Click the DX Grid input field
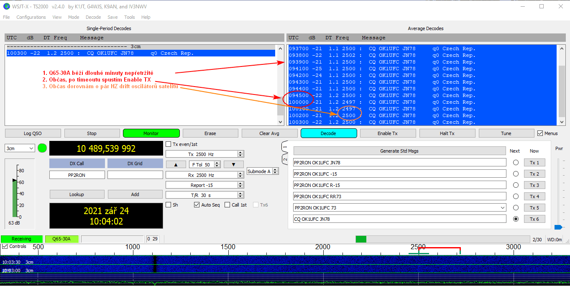 click(x=135, y=175)
